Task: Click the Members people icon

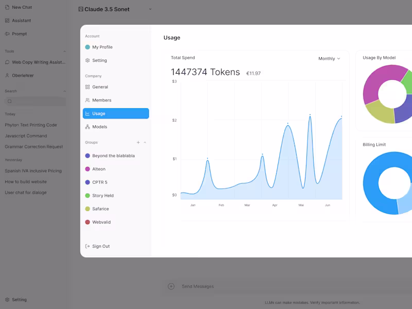Action: click(88, 100)
